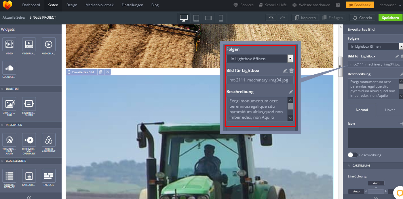
Task: Switch to mobile phone preview
Action: pyautogui.click(x=221, y=18)
